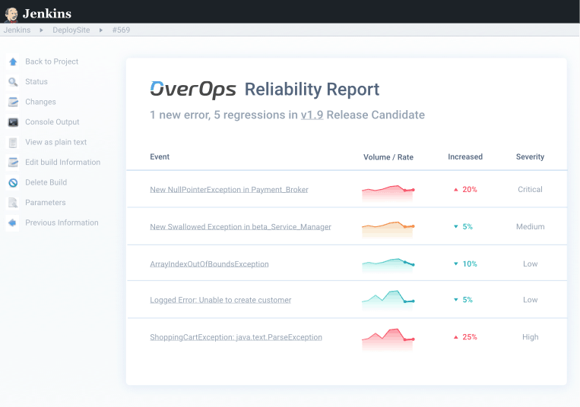Click the Edit build Information icon
Image resolution: width=580 pixels, height=407 pixels.
point(13,162)
